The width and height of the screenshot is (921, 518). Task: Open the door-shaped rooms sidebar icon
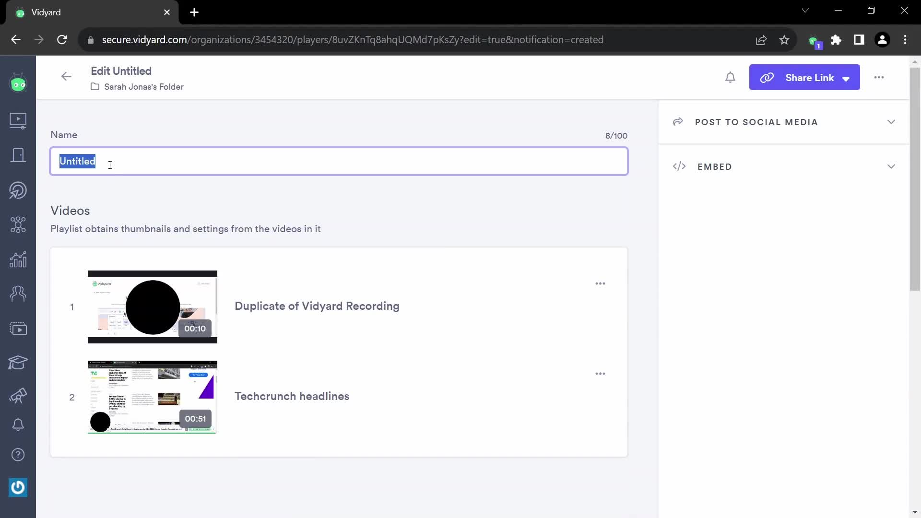point(18,155)
